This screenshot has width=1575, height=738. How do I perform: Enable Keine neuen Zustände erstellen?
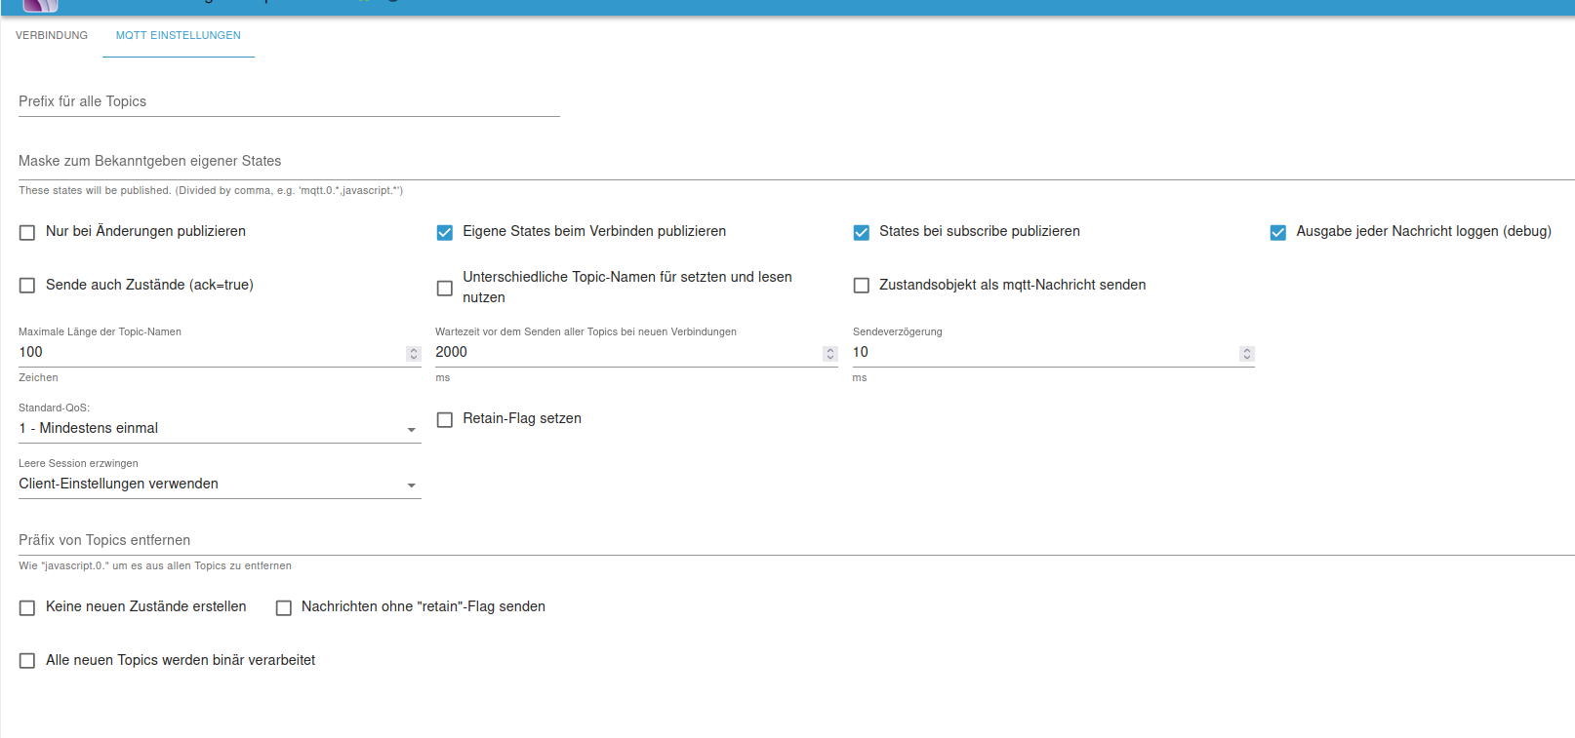coord(27,607)
